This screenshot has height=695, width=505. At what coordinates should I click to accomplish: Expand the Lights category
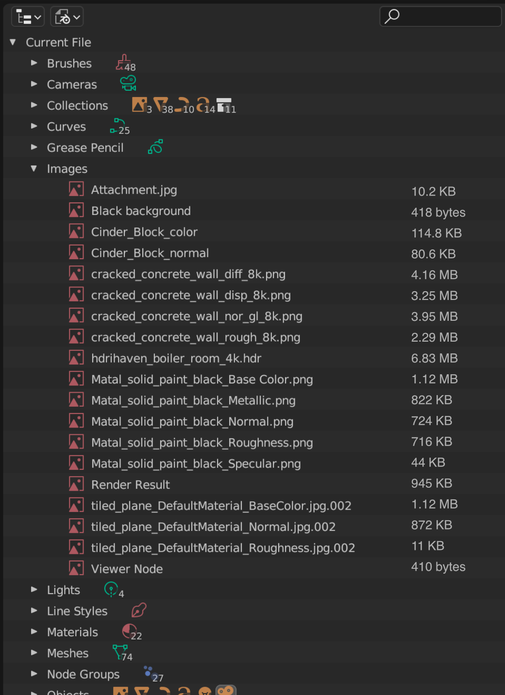(x=34, y=590)
